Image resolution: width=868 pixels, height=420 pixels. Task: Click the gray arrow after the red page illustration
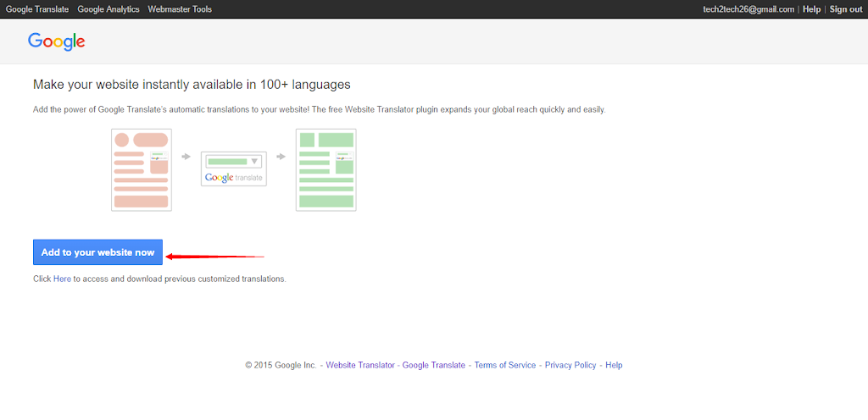click(x=186, y=157)
